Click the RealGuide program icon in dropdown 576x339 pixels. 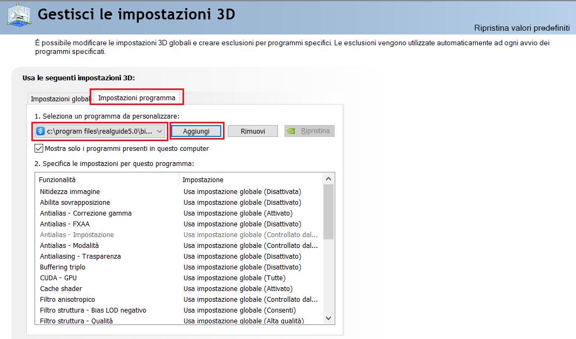point(40,131)
